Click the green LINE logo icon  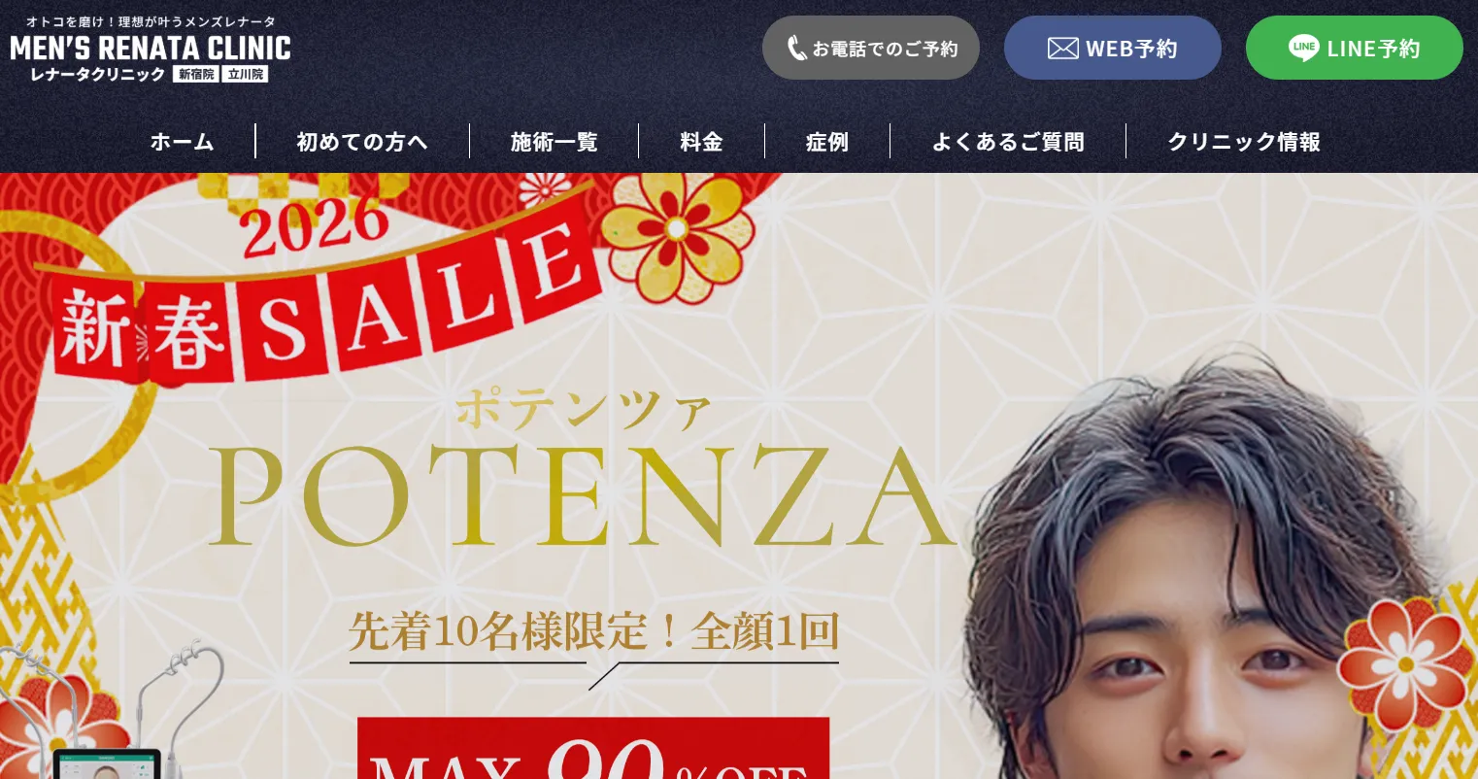(x=1303, y=48)
